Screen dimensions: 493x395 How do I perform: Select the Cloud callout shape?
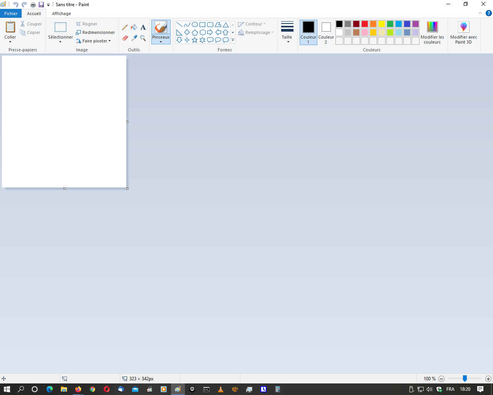tap(226, 40)
